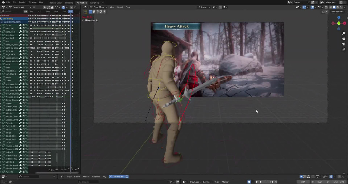Pause animation playback
Viewport: 348px width, 184px height.
point(266,182)
